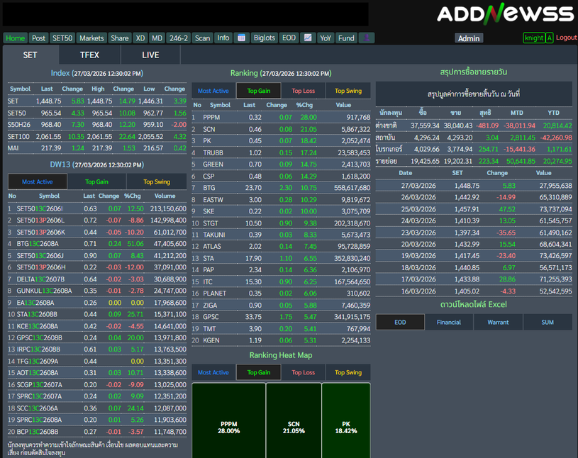Viewport: 578px width, 458px height.
Task: Open the LIVE tab
Action: pyautogui.click(x=150, y=55)
